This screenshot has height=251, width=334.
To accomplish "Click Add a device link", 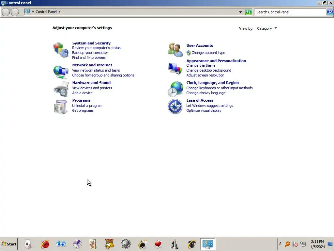I will pyautogui.click(x=82, y=93).
